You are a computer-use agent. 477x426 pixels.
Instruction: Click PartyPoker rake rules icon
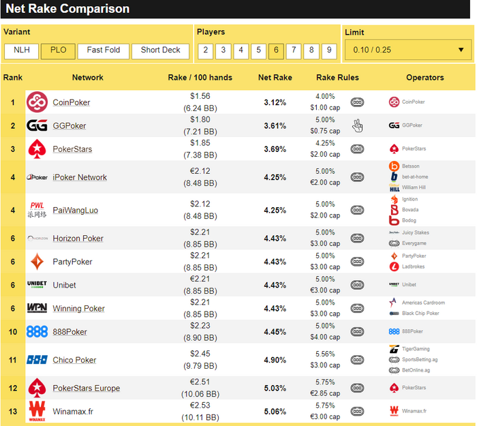point(357,262)
